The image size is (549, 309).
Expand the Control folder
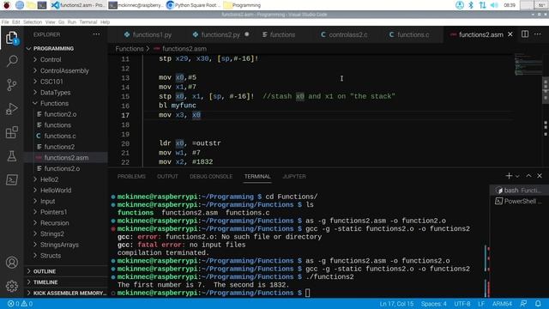pyautogui.click(x=51, y=59)
